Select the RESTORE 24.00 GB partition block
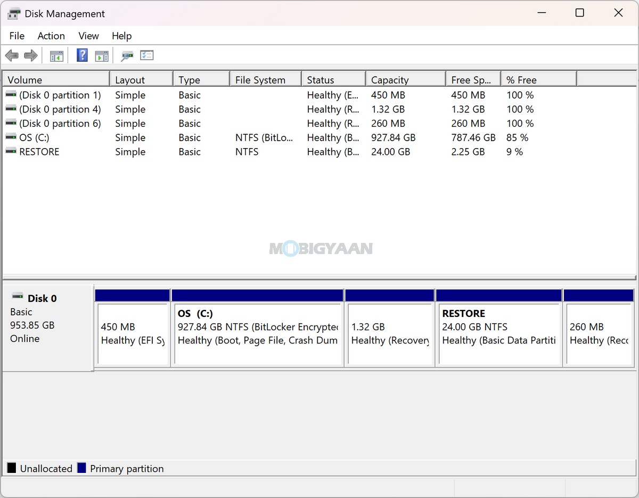This screenshot has width=639, height=498. point(499,328)
